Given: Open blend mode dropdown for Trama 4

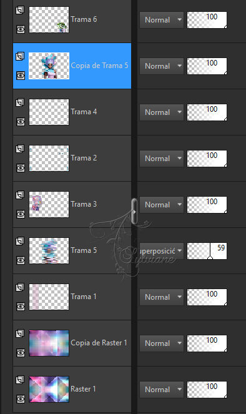Looking at the screenshot, I should click(162, 112).
